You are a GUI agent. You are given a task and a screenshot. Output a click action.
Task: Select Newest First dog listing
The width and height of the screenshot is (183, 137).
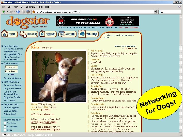pos(12,52)
